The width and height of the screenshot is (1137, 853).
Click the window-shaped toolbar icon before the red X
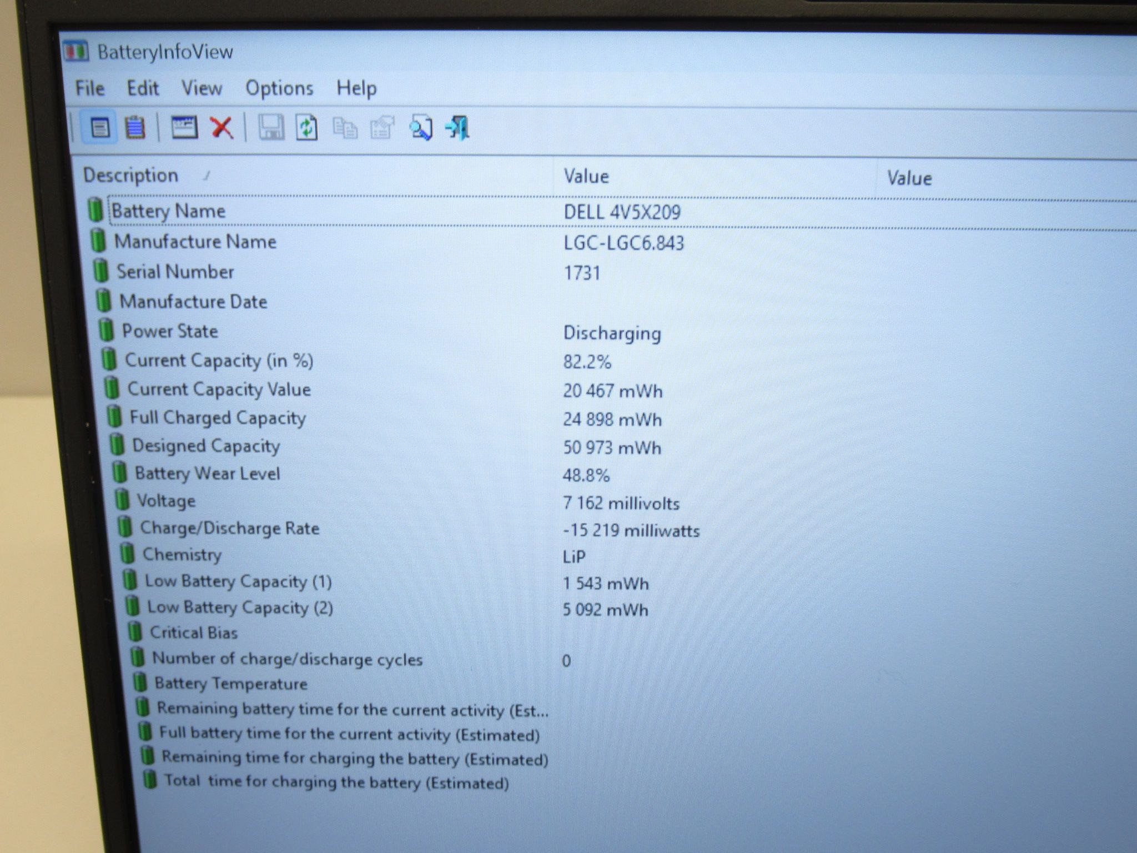pos(184,128)
